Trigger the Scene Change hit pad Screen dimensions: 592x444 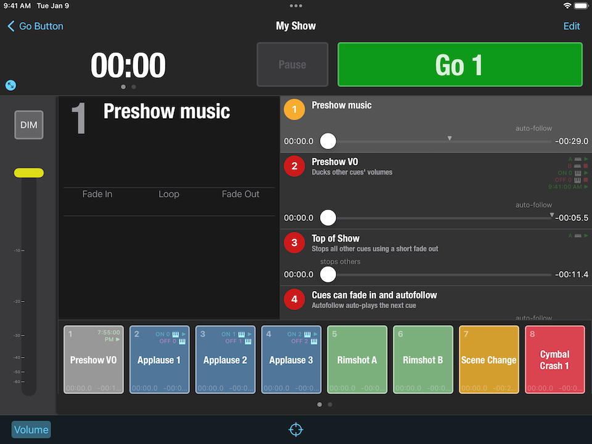(x=488, y=360)
